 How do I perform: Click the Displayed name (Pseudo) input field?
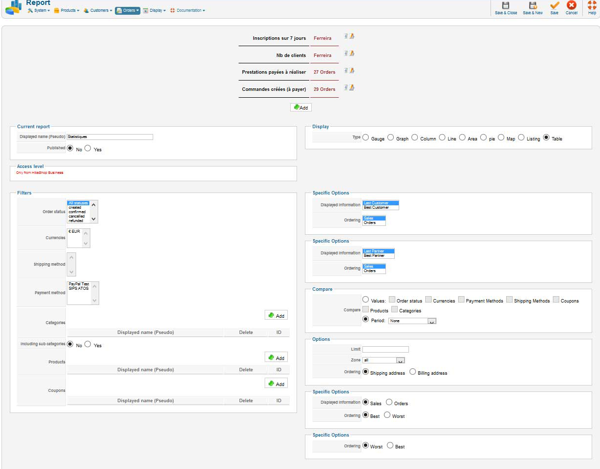[110, 137]
